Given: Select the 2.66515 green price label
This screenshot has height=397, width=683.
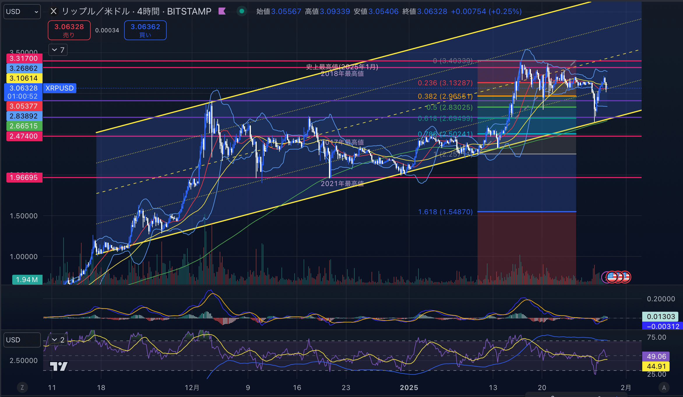Looking at the screenshot, I should pos(24,126).
